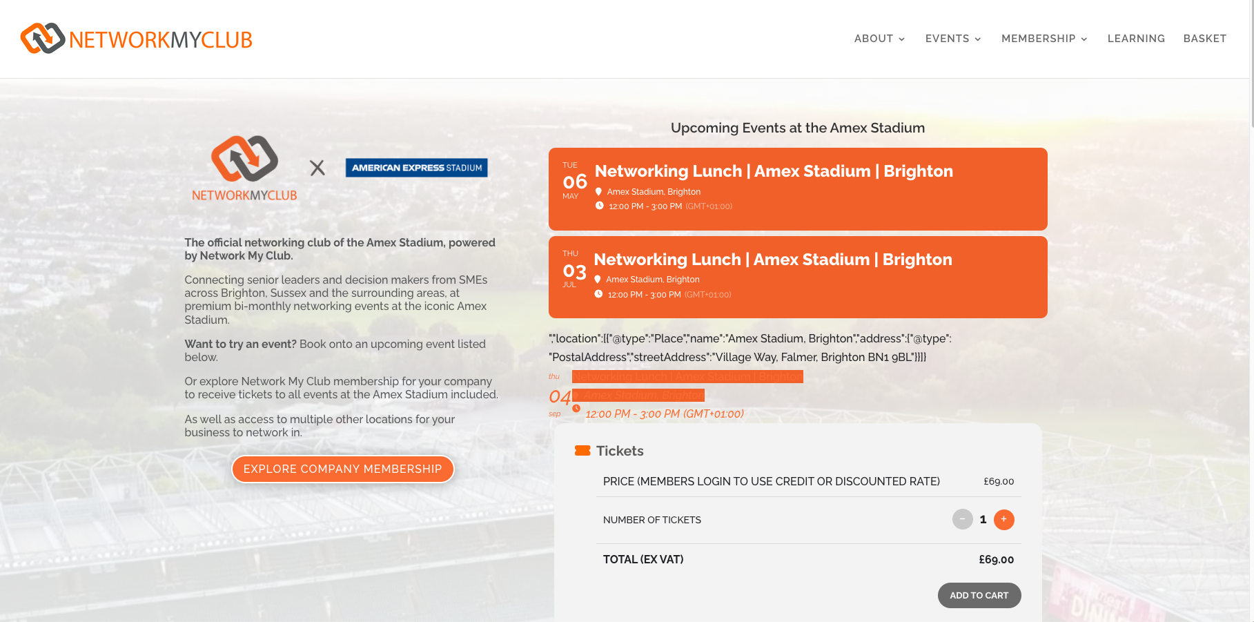This screenshot has width=1254, height=622.
Task: Click the 'NUMBER OF TICKETS' label
Action: 652,520
